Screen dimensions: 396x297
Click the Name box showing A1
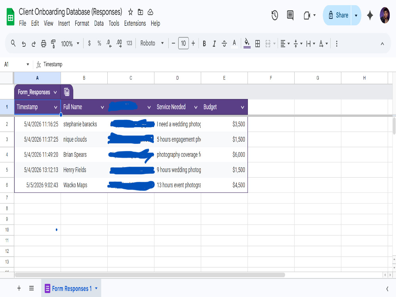tap(16, 64)
